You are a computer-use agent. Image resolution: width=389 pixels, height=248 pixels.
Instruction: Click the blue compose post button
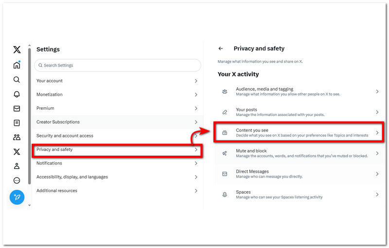pos(17,197)
